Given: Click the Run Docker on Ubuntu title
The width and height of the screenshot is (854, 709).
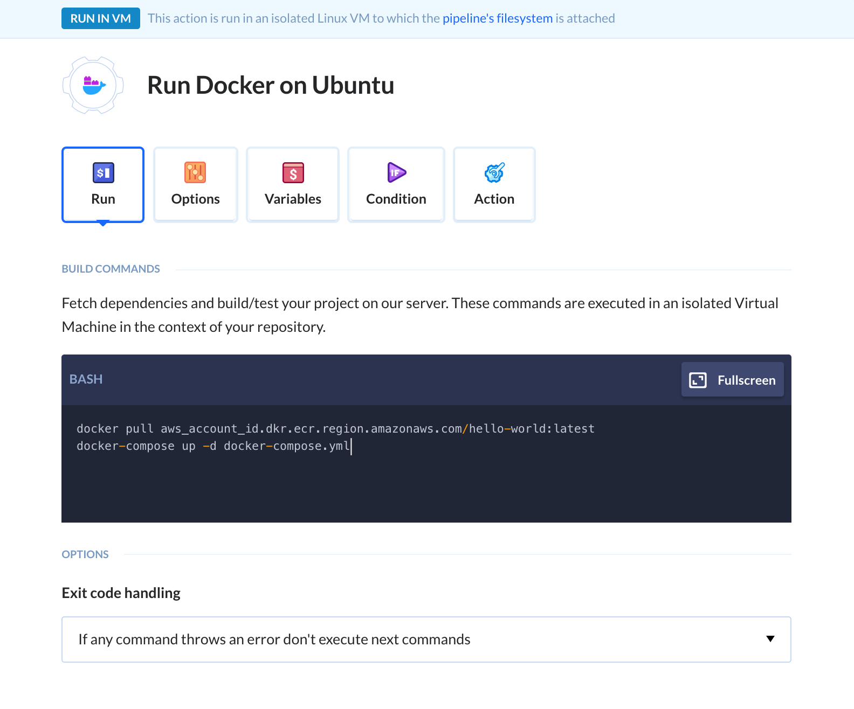Looking at the screenshot, I should [x=271, y=86].
